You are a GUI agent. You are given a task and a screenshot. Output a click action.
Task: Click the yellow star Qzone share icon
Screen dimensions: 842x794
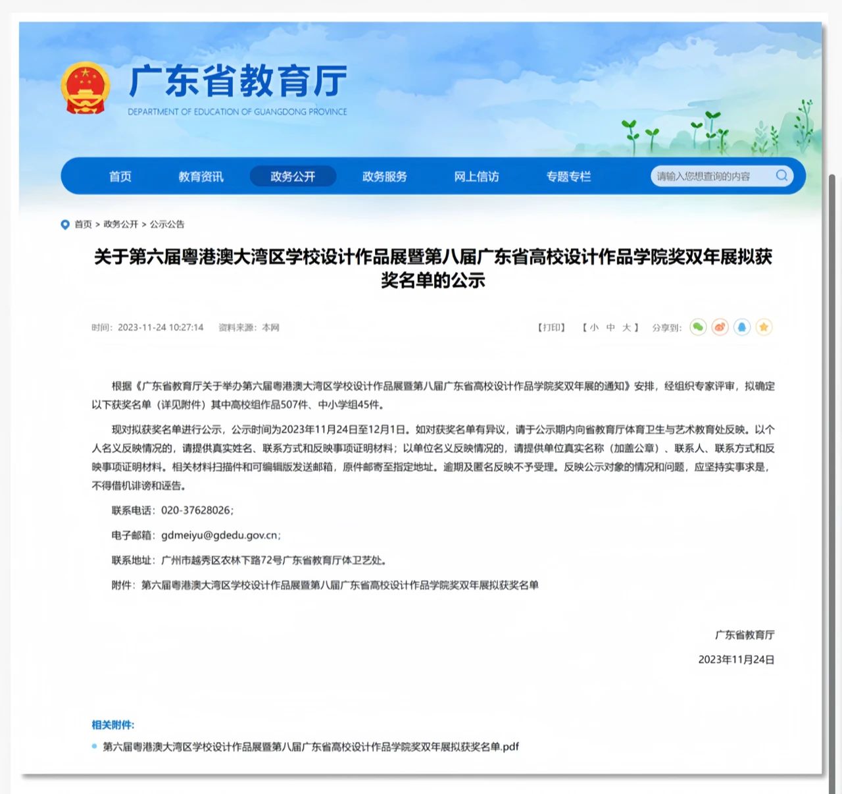click(x=764, y=327)
